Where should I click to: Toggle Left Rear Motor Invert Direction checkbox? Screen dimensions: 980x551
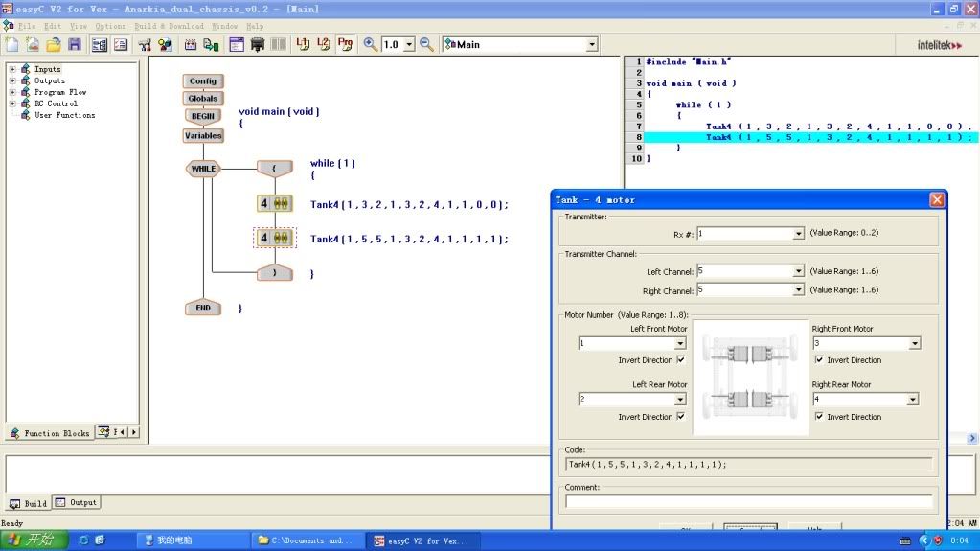click(680, 416)
